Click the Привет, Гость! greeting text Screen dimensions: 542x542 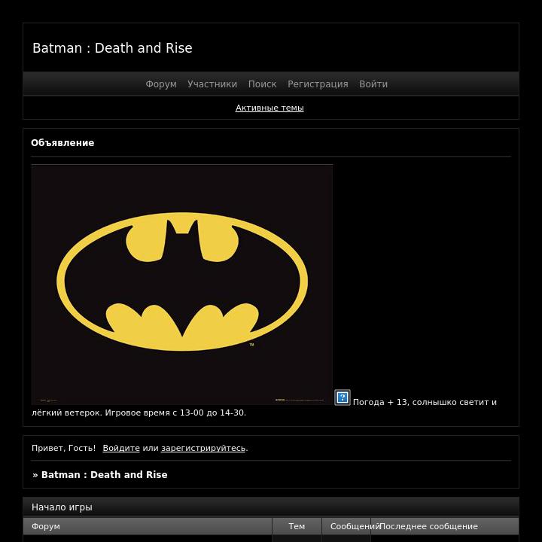[x=63, y=448]
